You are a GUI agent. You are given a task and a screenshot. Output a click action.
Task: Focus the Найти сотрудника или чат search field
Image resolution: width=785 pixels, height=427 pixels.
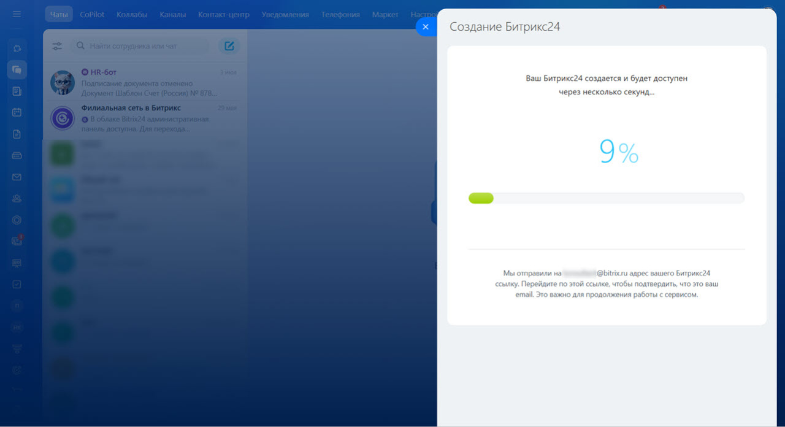click(x=139, y=46)
